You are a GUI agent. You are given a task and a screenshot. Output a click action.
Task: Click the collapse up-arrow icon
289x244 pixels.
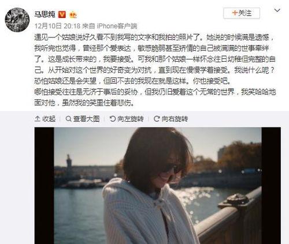click(37, 119)
